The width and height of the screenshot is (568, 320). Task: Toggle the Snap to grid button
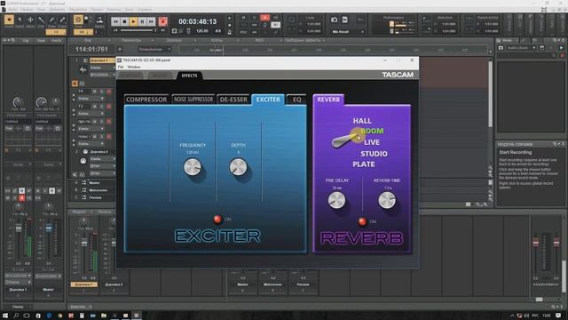78,20
